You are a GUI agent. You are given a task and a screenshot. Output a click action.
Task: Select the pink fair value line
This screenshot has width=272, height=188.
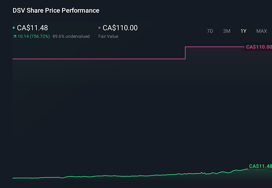point(99,59)
